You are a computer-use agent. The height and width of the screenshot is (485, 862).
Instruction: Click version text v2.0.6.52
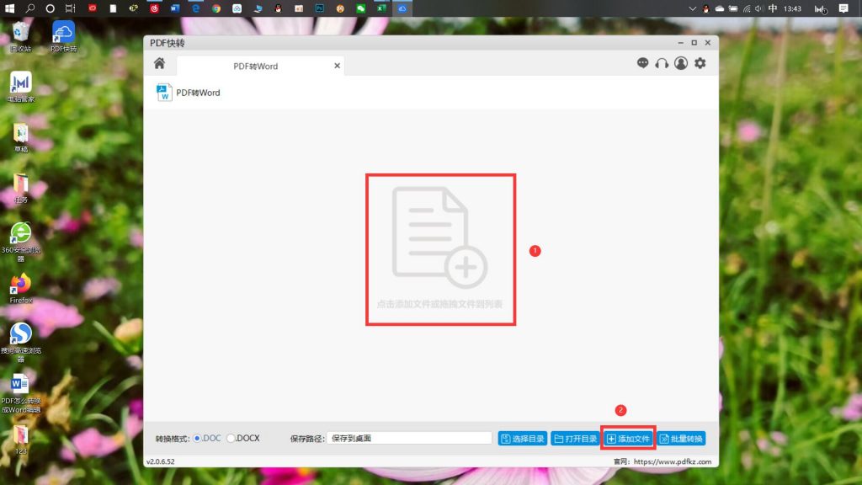(161, 462)
